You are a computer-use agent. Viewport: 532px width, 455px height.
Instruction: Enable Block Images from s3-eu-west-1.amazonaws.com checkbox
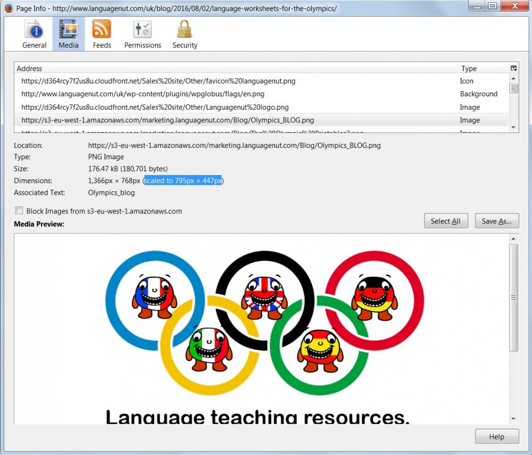click(20, 211)
